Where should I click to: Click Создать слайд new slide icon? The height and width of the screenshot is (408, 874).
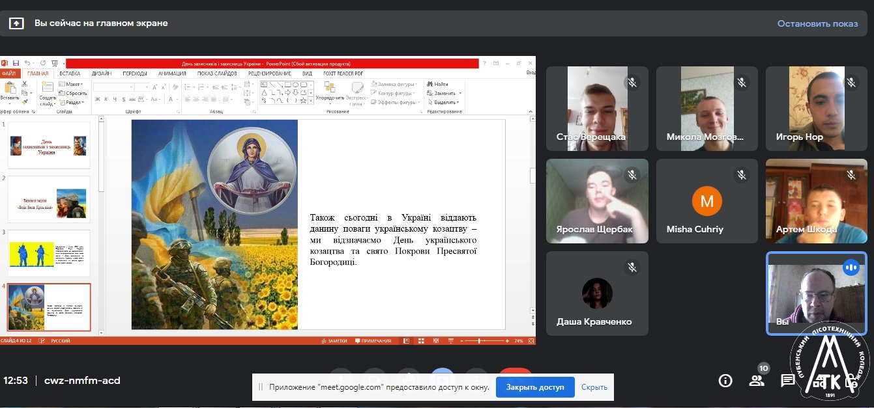point(48,87)
